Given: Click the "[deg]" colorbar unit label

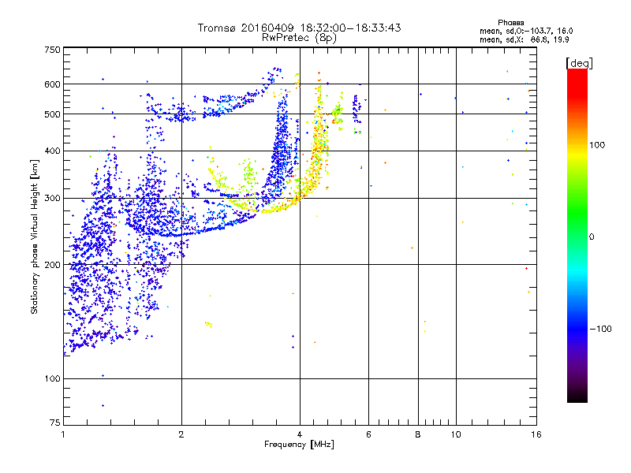Looking at the screenshot, I should (579, 63).
